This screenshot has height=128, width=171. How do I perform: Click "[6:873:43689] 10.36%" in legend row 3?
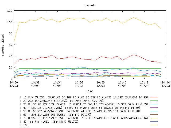coord(110,104)
